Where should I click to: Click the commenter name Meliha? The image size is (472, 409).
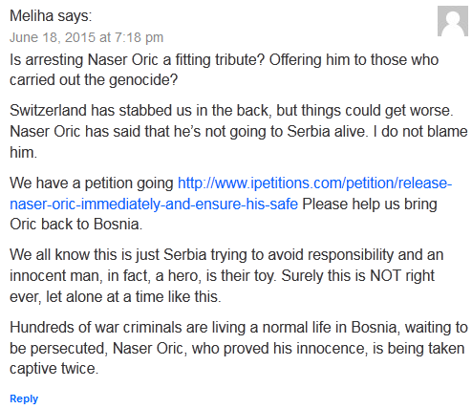[x=32, y=15]
